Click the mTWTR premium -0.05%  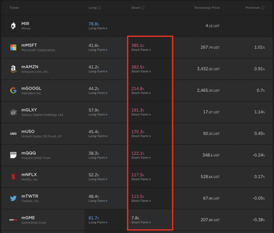point(259,198)
